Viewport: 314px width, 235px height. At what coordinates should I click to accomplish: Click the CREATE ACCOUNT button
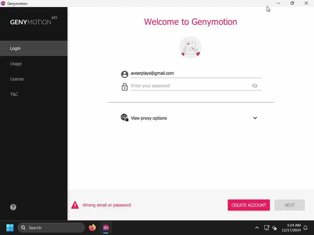[249, 205]
